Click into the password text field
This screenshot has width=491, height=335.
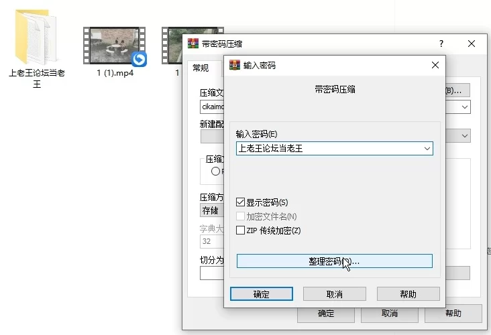click(327, 149)
